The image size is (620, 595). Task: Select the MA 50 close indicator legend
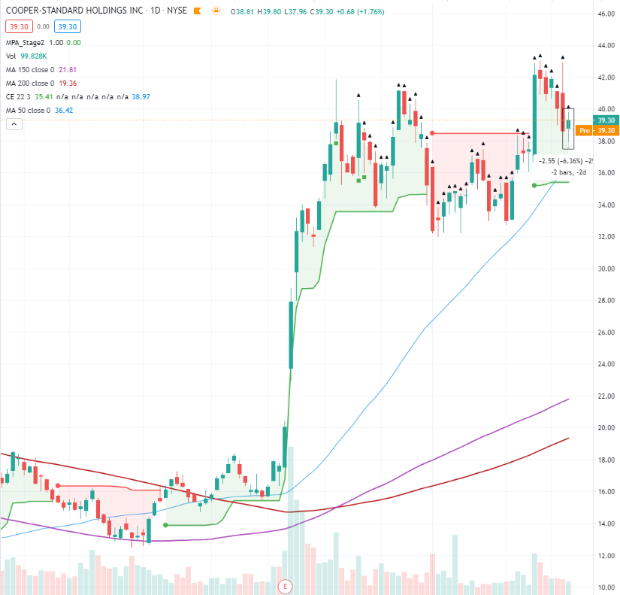[x=29, y=111]
